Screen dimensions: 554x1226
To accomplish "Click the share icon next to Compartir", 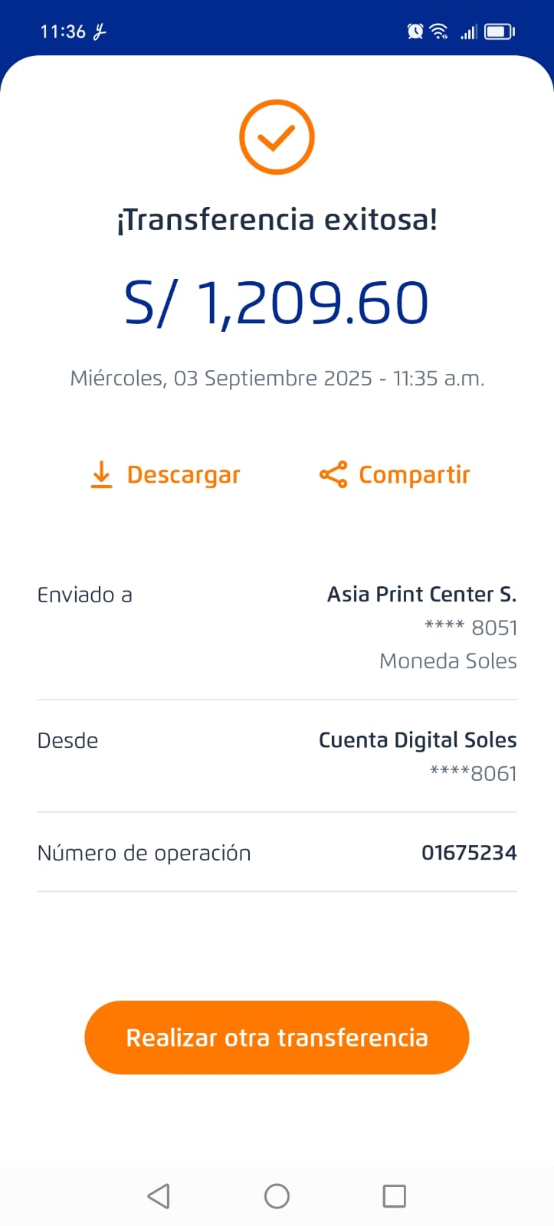I will point(333,475).
